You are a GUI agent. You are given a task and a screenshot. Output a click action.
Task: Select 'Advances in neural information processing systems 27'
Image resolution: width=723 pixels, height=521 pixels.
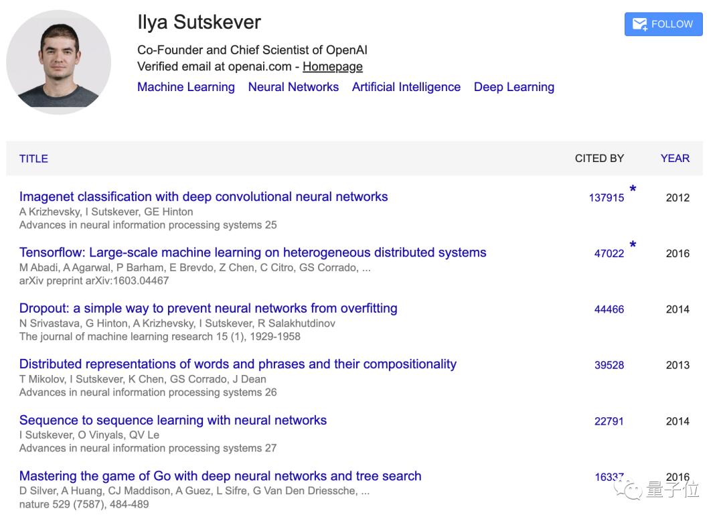click(x=148, y=448)
